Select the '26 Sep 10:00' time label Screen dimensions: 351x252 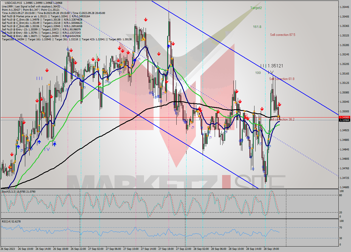click(26, 249)
